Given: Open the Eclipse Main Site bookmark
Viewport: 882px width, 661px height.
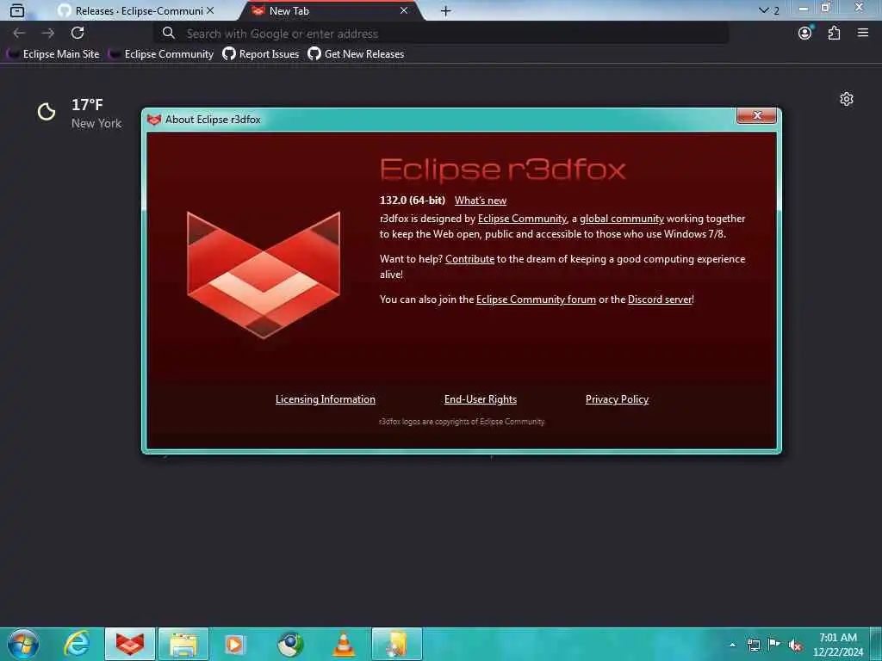Looking at the screenshot, I should pos(53,54).
